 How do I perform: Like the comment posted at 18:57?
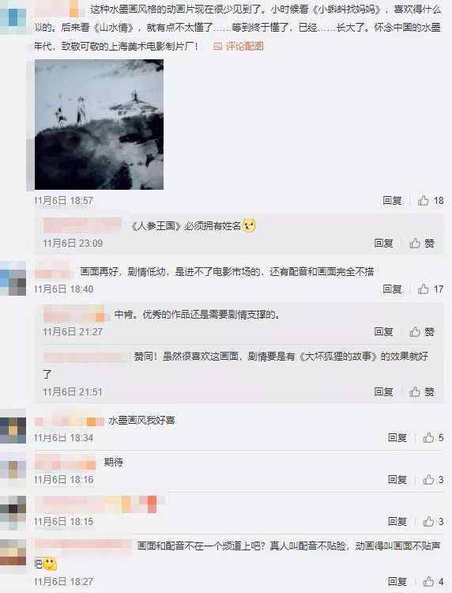[431, 201]
